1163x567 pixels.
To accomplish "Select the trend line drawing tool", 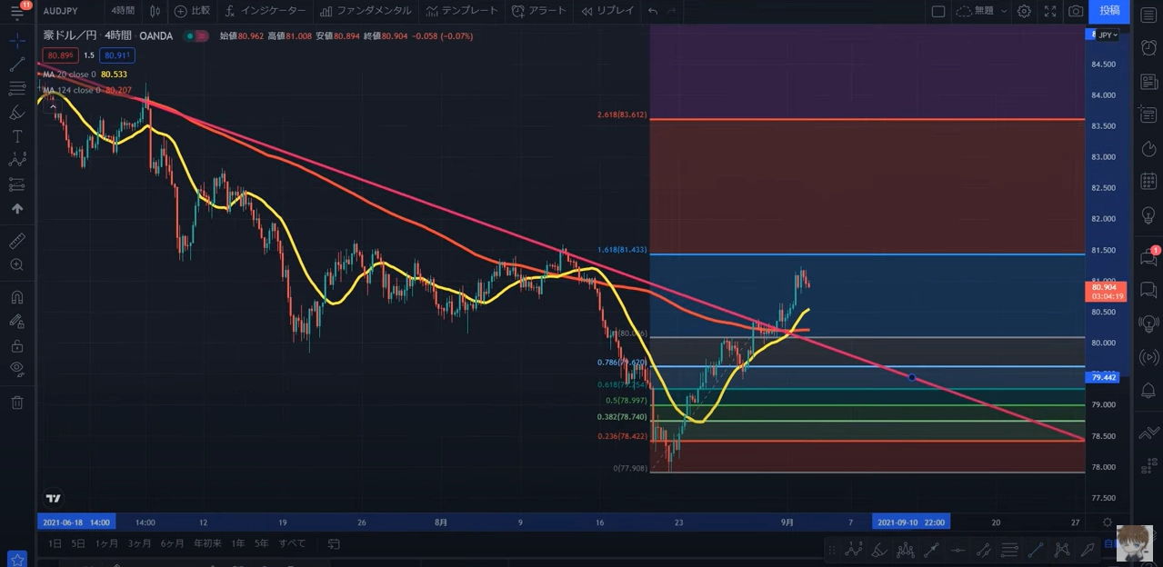I will coord(17,65).
